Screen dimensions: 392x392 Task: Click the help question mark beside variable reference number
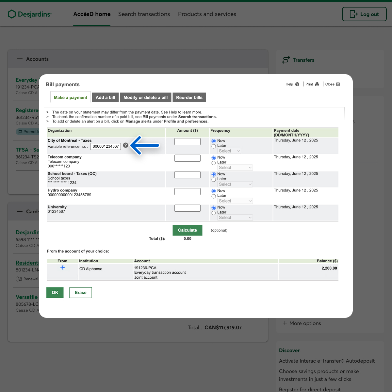point(125,145)
